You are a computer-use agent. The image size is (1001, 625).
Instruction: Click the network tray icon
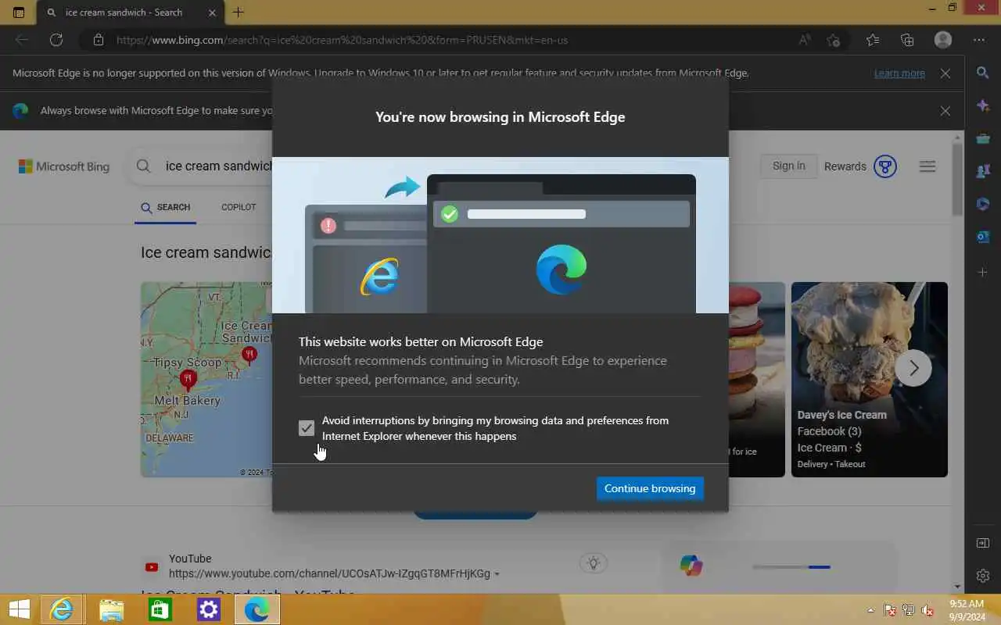click(x=909, y=610)
